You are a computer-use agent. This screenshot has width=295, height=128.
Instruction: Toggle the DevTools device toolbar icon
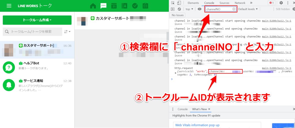(179, 3)
